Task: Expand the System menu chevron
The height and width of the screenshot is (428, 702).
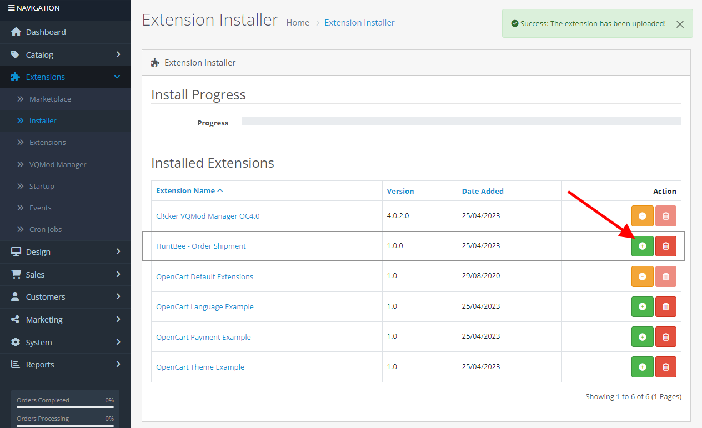Action: [x=118, y=342]
